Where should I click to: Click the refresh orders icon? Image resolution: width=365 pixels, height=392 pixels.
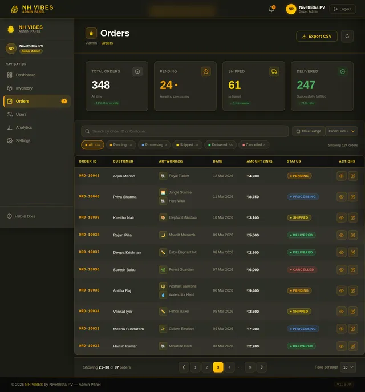click(347, 36)
